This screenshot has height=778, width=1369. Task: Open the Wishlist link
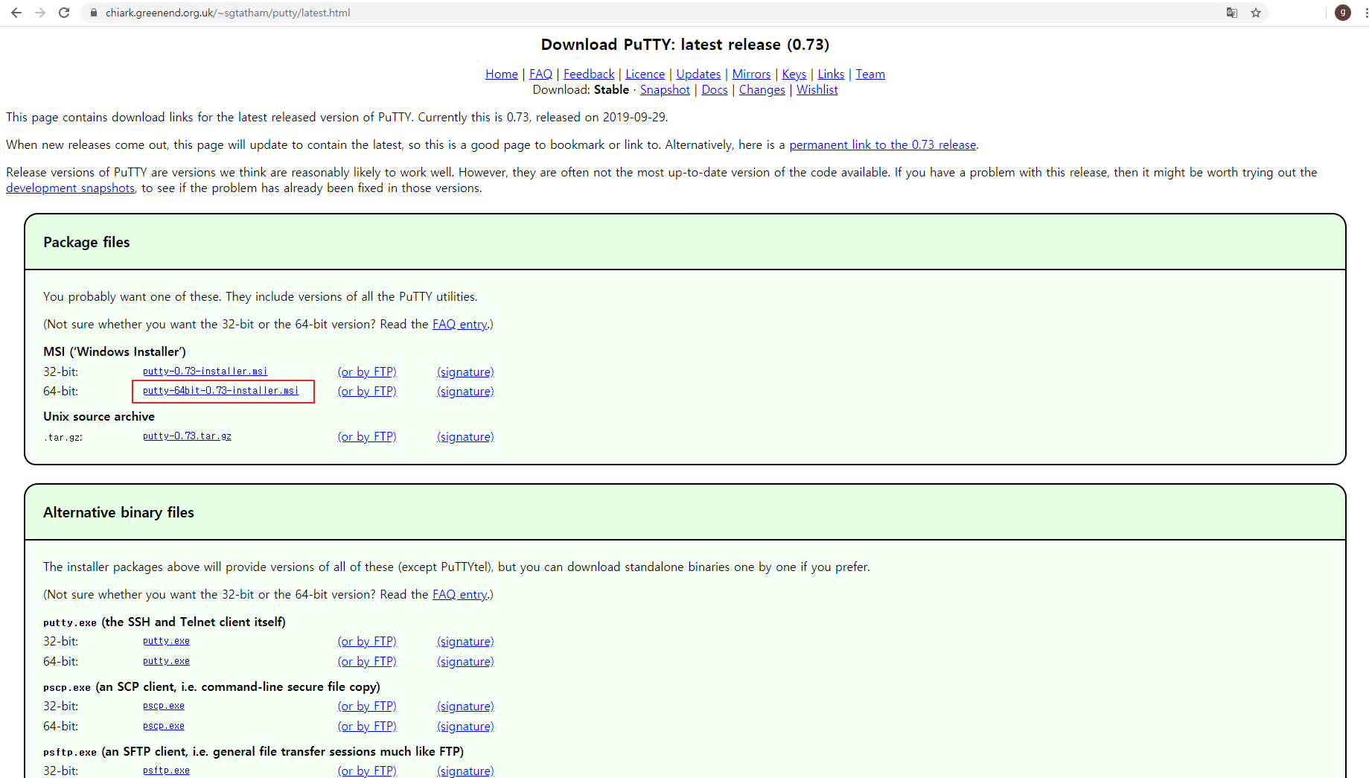(817, 89)
